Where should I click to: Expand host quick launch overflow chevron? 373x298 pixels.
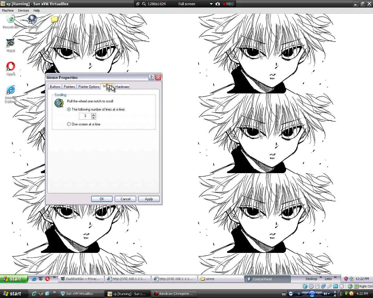click(x=54, y=292)
